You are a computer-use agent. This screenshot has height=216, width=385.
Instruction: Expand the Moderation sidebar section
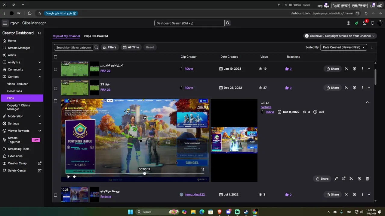(39, 116)
